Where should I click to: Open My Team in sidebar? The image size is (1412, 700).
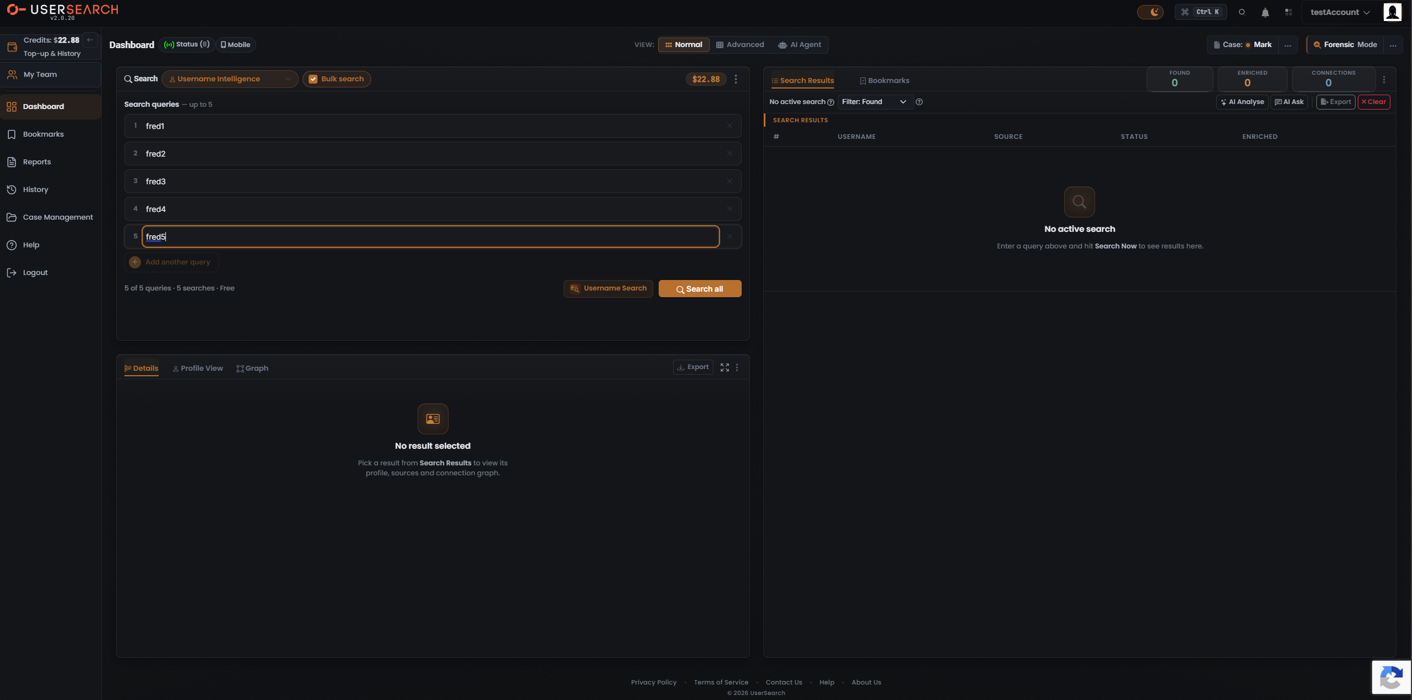(x=50, y=74)
